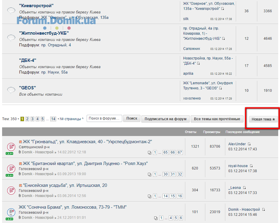Open the "ДБК-4" forum
This screenshot has width=280, height=223.
28,60
